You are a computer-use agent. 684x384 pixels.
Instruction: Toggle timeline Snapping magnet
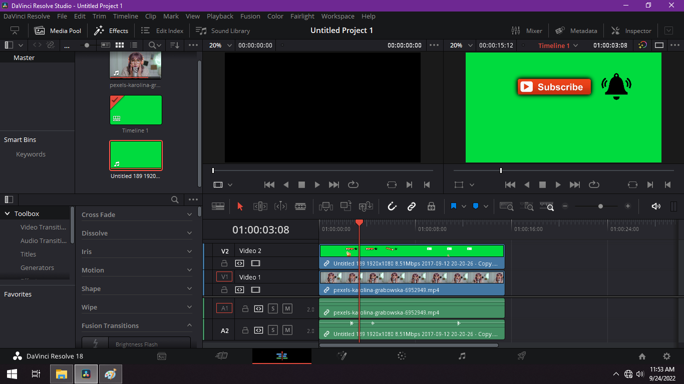tap(392, 206)
